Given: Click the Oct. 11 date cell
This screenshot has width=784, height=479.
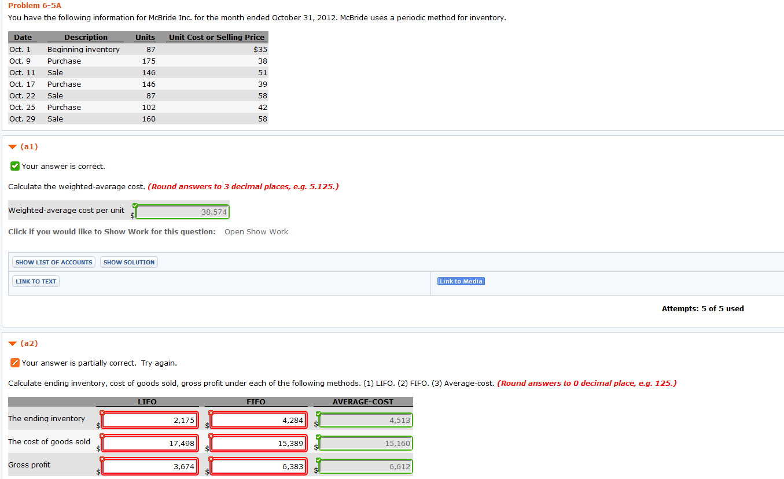Looking at the screenshot, I should tap(23, 73).
